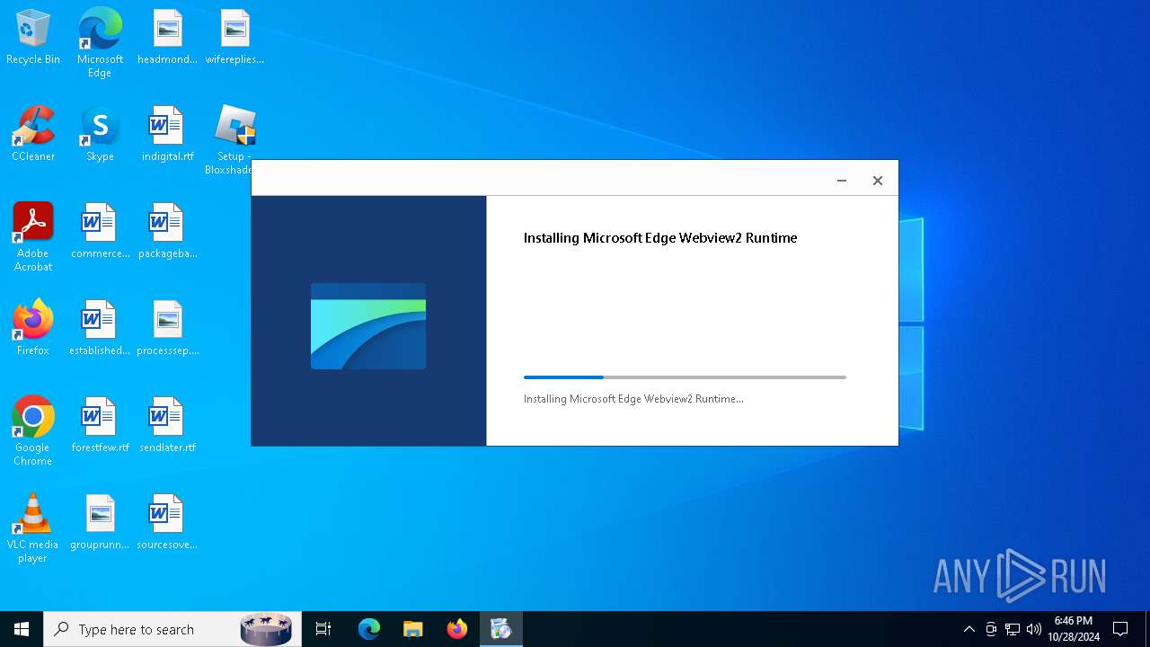Launch Microsoft Edge from the taskbar
The width and height of the screenshot is (1150, 647).
pyautogui.click(x=369, y=629)
